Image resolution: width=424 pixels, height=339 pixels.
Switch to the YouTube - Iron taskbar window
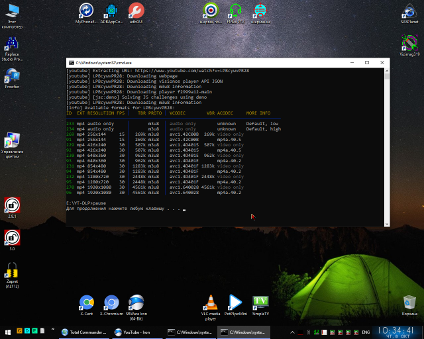[x=136, y=332]
